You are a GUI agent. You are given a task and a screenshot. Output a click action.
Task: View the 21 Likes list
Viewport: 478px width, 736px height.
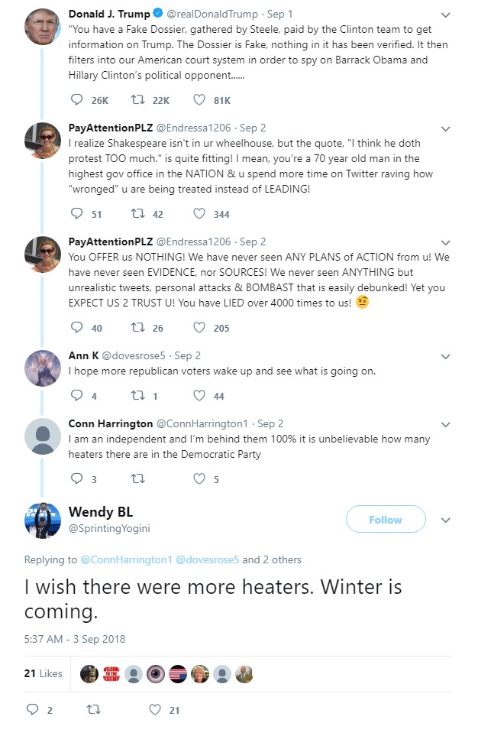click(44, 673)
